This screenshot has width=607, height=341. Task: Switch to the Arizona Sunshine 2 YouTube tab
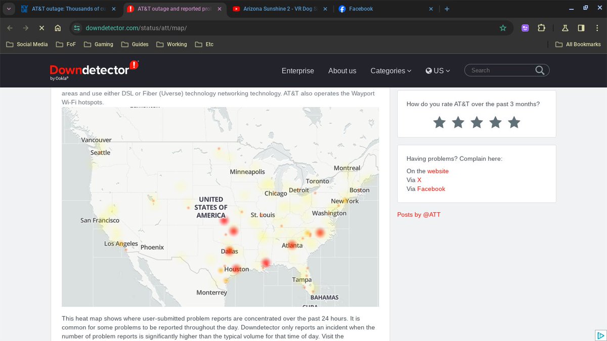tap(281, 9)
